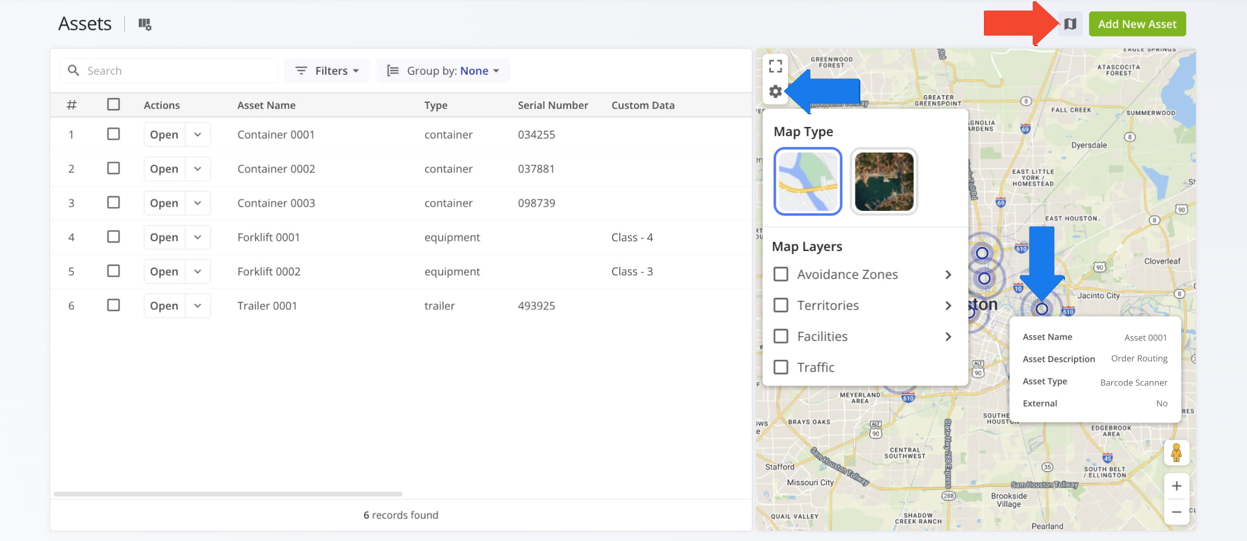Open the Forklift 0001 asset

(164, 237)
